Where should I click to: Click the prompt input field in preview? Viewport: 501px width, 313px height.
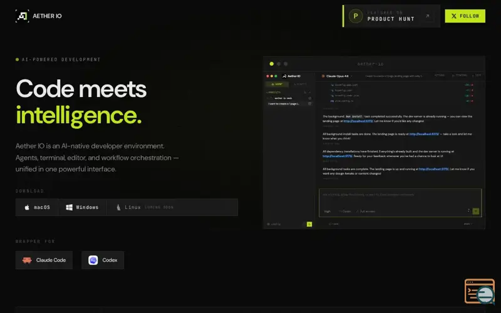click(x=400, y=203)
